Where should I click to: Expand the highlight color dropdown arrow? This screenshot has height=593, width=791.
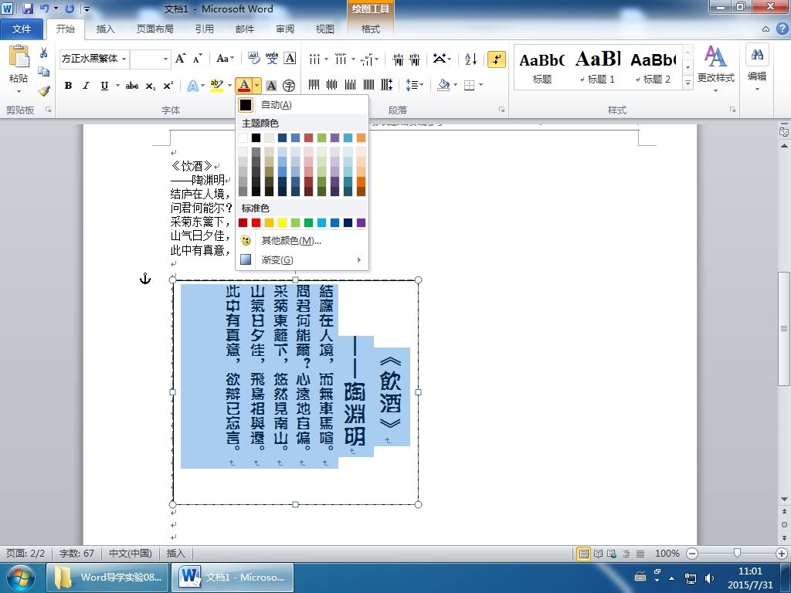pos(229,86)
